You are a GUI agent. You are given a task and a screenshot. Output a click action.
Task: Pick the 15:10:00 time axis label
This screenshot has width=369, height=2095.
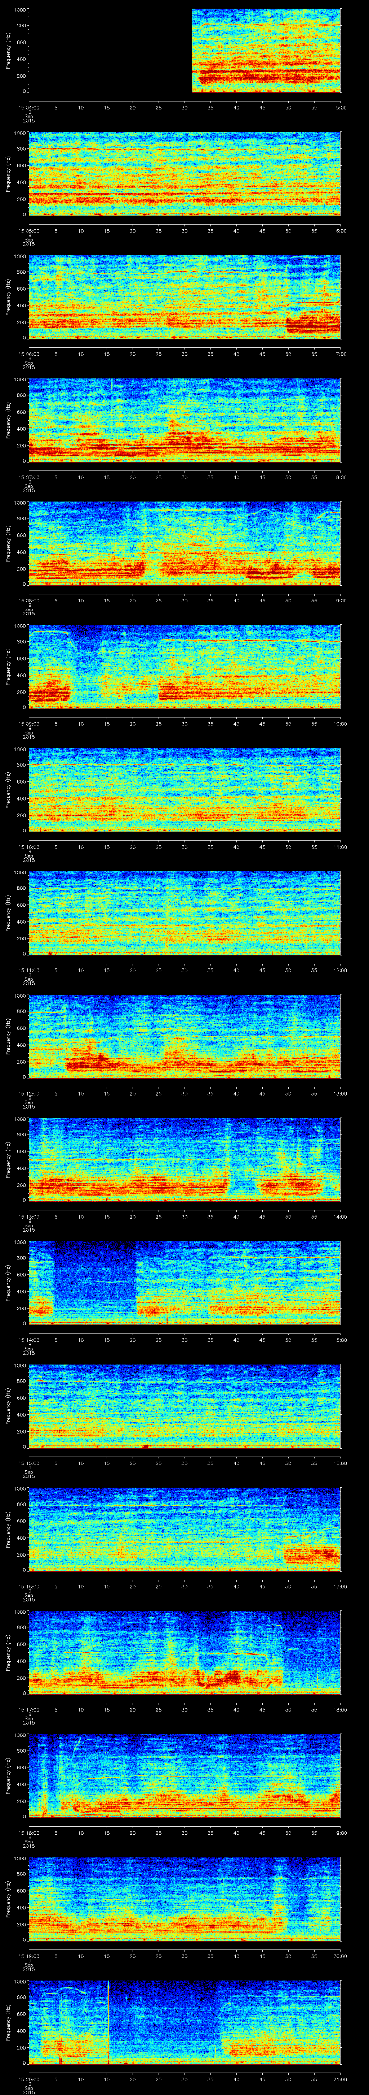click(x=29, y=847)
